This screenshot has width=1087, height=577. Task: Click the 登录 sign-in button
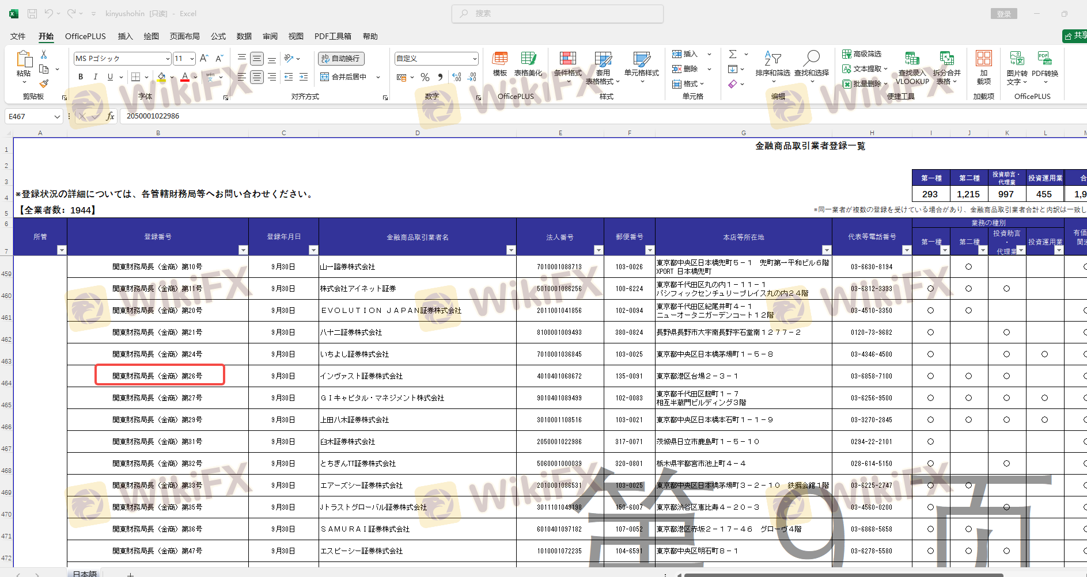point(1003,14)
